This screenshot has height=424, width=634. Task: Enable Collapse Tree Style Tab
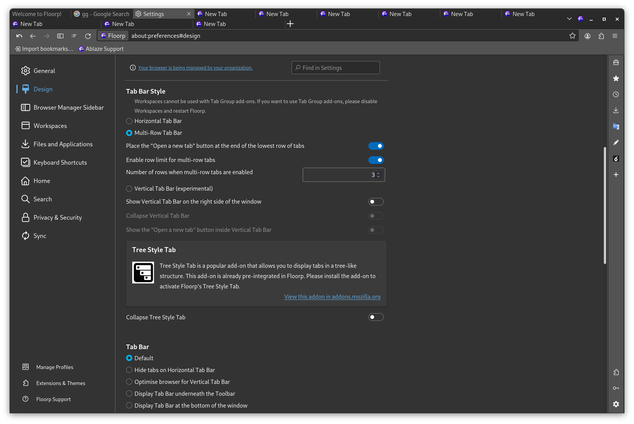tap(375, 317)
